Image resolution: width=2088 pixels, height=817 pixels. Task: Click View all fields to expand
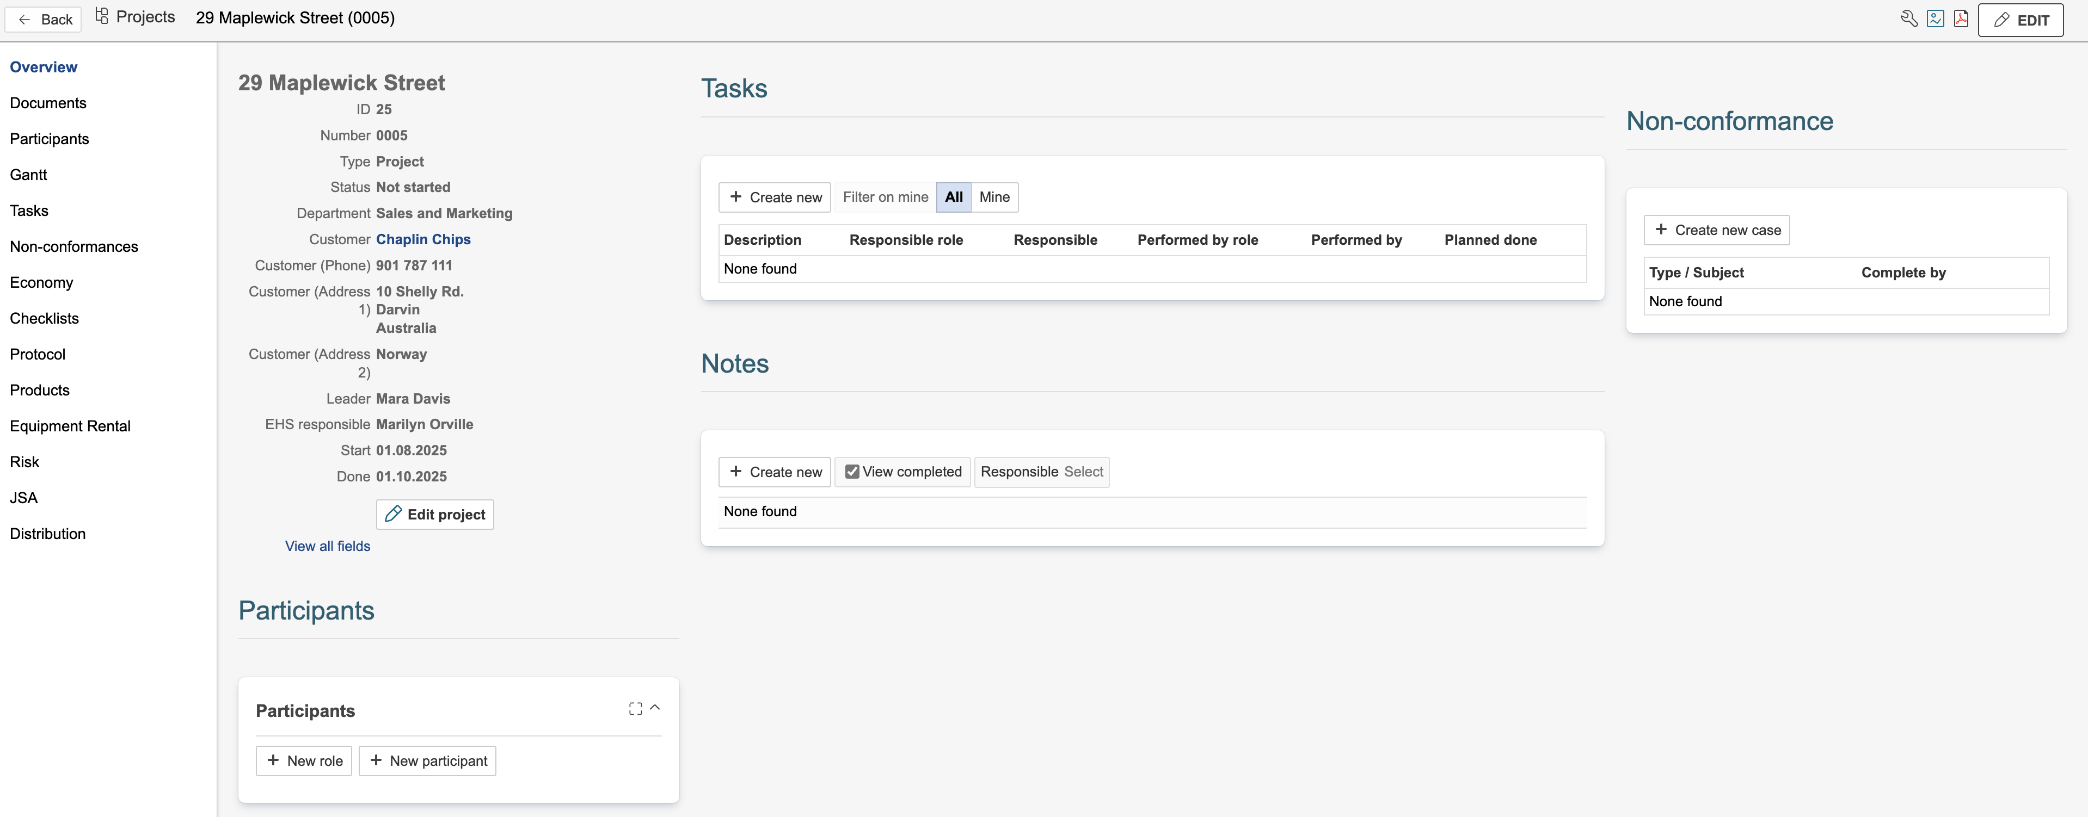pyautogui.click(x=328, y=546)
